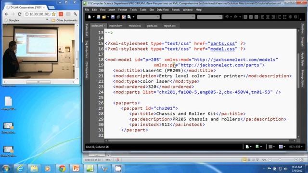Screen dimensions: 308x173
Task: Open the parts.css link on line 15
Action: tap(222, 44)
